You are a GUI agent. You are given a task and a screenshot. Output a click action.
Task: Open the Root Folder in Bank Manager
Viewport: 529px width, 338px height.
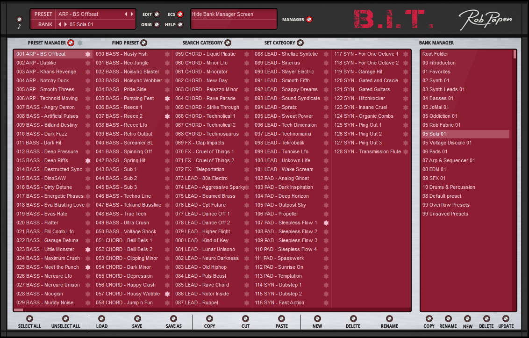click(435, 54)
